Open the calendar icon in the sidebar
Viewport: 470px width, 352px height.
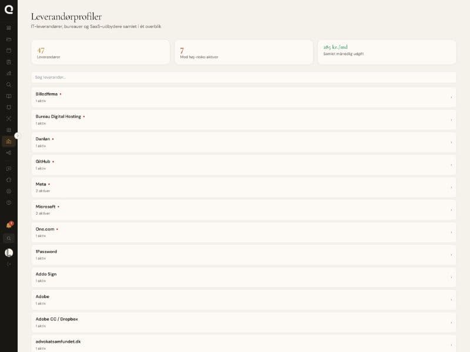pyautogui.click(x=9, y=50)
